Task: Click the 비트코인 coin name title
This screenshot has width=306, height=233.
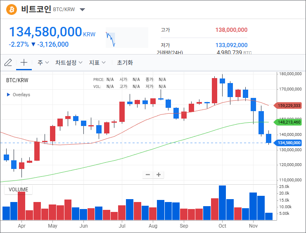Action: pos(36,9)
